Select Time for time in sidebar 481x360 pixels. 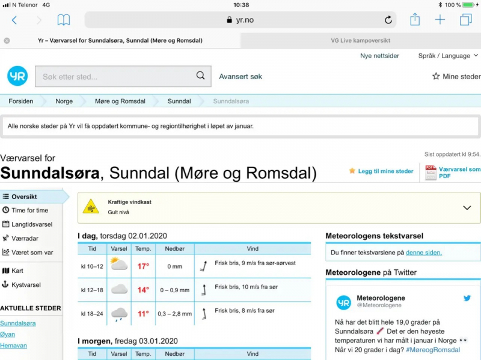[x=29, y=211]
